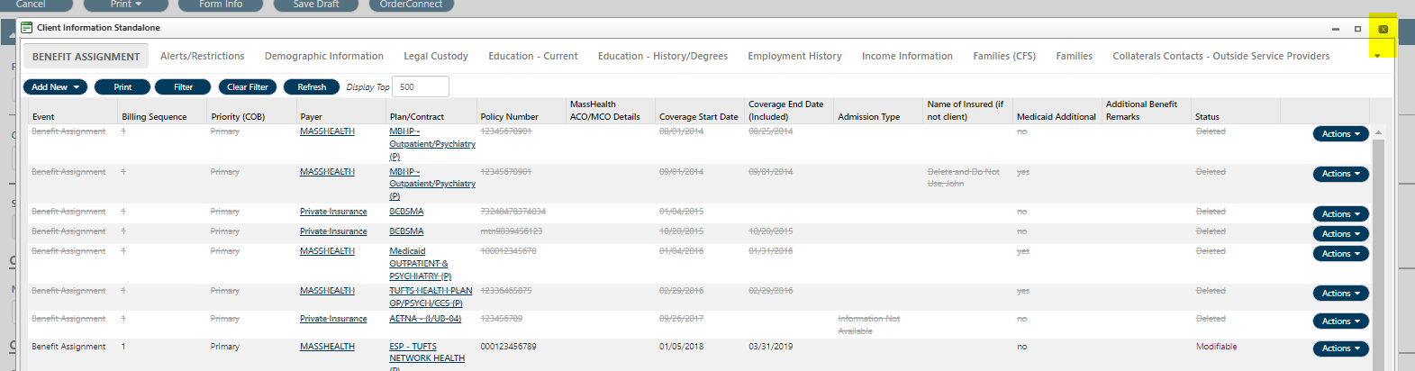Click Private Insurance link in 10/20/2015 row
Image resolution: width=1415 pixels, height=371 pixels.
pyautogui.click(x=333, y=231)
